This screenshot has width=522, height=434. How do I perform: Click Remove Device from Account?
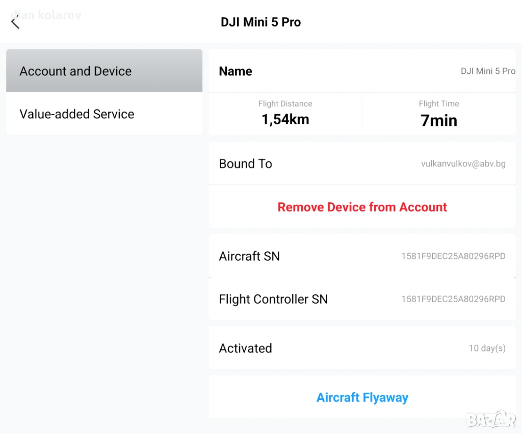coord(362,207)
